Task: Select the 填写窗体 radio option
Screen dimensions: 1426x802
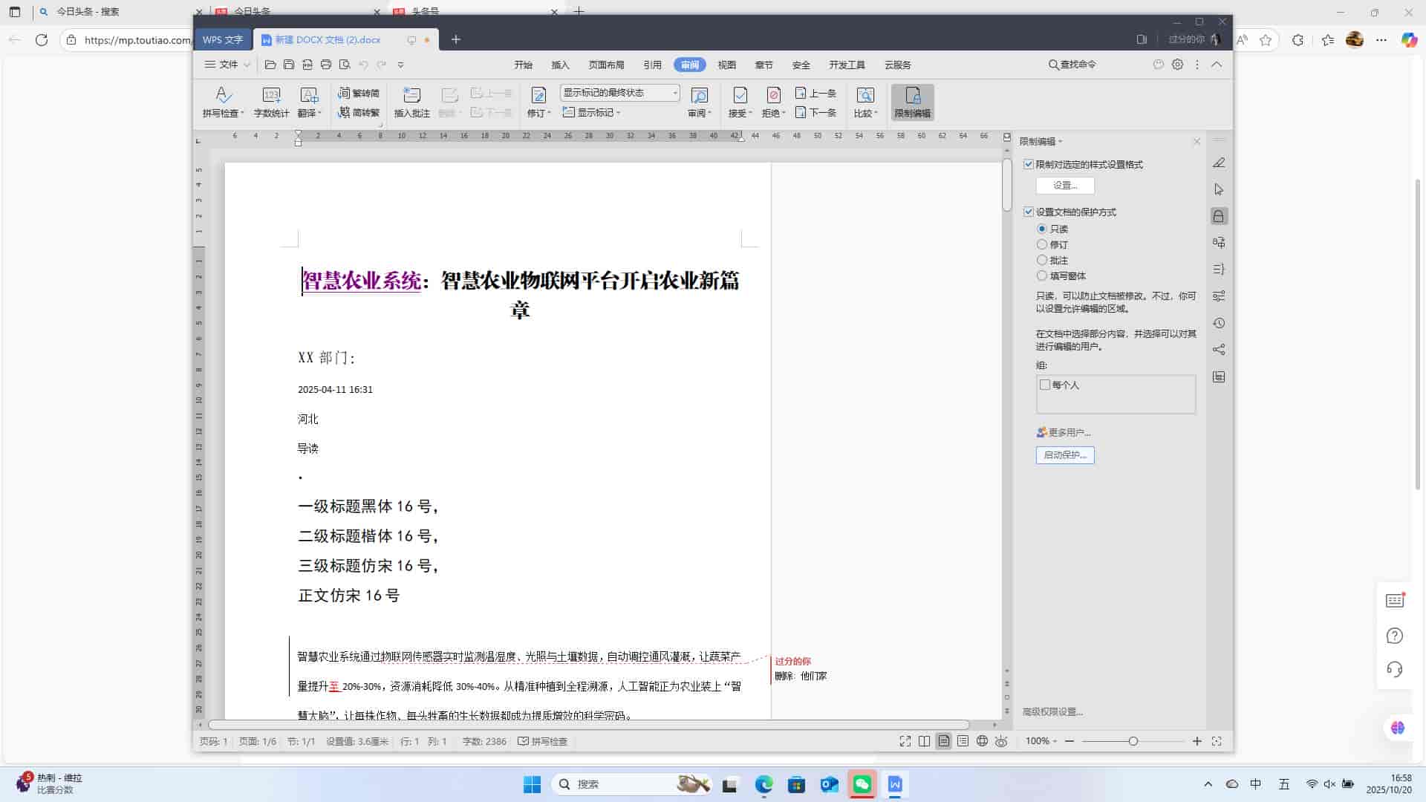Action: [1042, 276]
